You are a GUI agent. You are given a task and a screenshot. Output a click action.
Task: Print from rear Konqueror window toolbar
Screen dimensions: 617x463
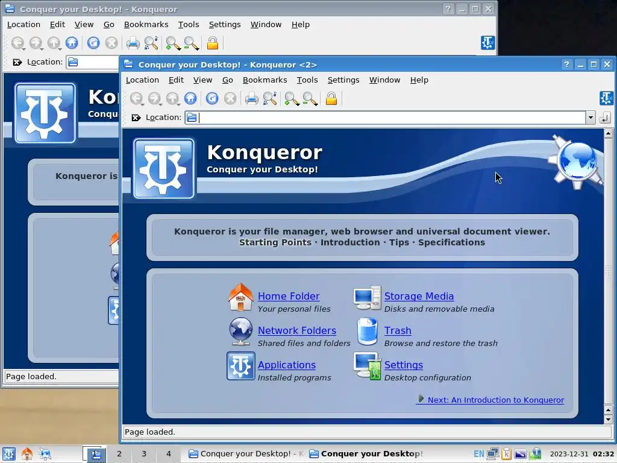(x=133, y=43)
